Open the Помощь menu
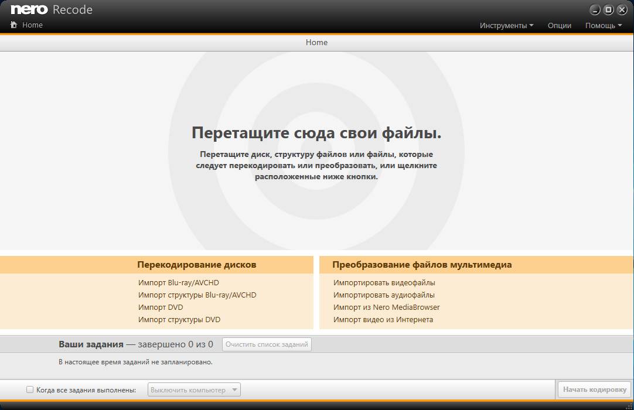Viewport: 634px width, 410px height. coord(604,25)
